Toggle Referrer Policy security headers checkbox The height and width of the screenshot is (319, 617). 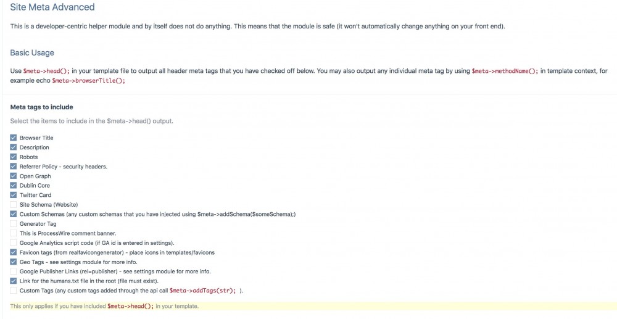[x=14, y=167]
